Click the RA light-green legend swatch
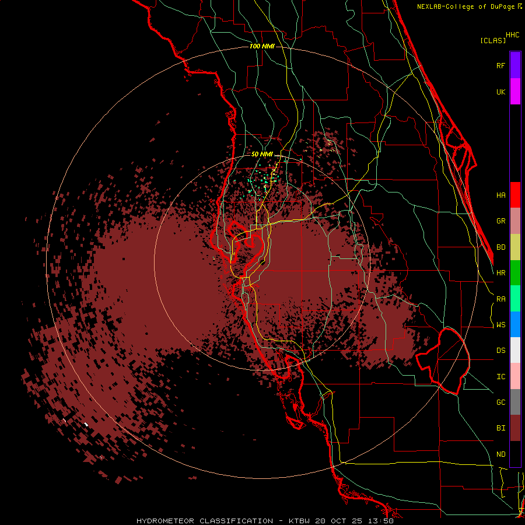Image resolution: width=525 pixels, height=525 pixels. (515, 299)
